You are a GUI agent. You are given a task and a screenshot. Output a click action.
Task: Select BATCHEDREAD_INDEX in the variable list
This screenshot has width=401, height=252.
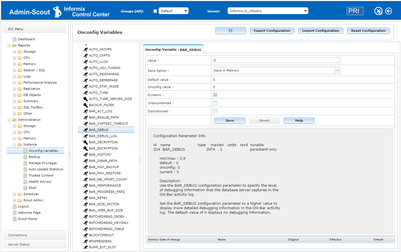107,217
